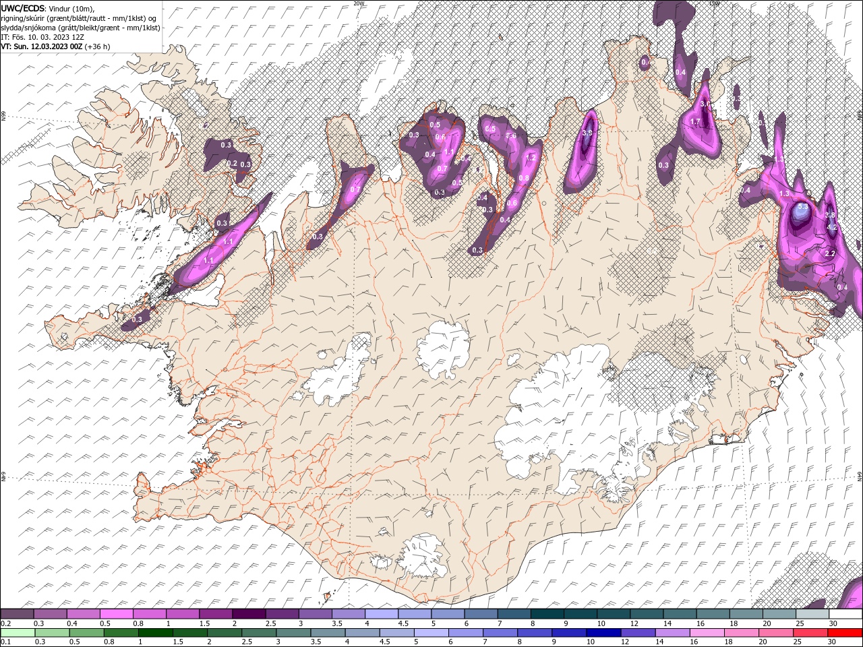Viewport: 863px width, 647px height.
Task: Click the 'IT: Fös. 10. 03. 2023 12Z' line
Action: [x=42, y=37]
